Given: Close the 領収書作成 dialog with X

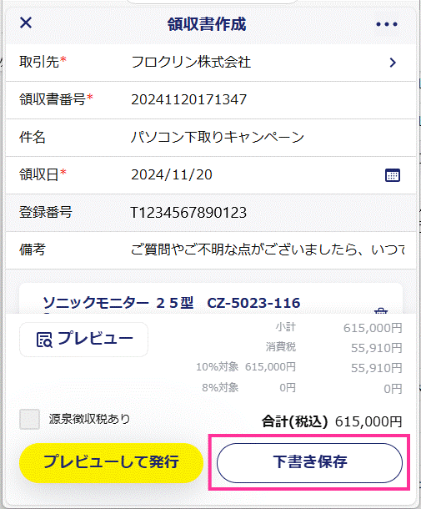Looking at the screenshot, I should [26, 23].
